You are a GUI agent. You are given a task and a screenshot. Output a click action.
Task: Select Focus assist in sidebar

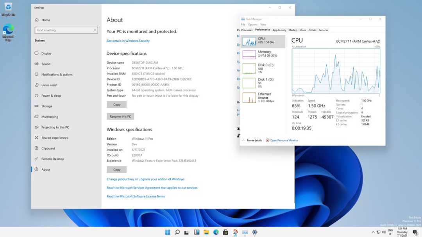pos(49,85)
